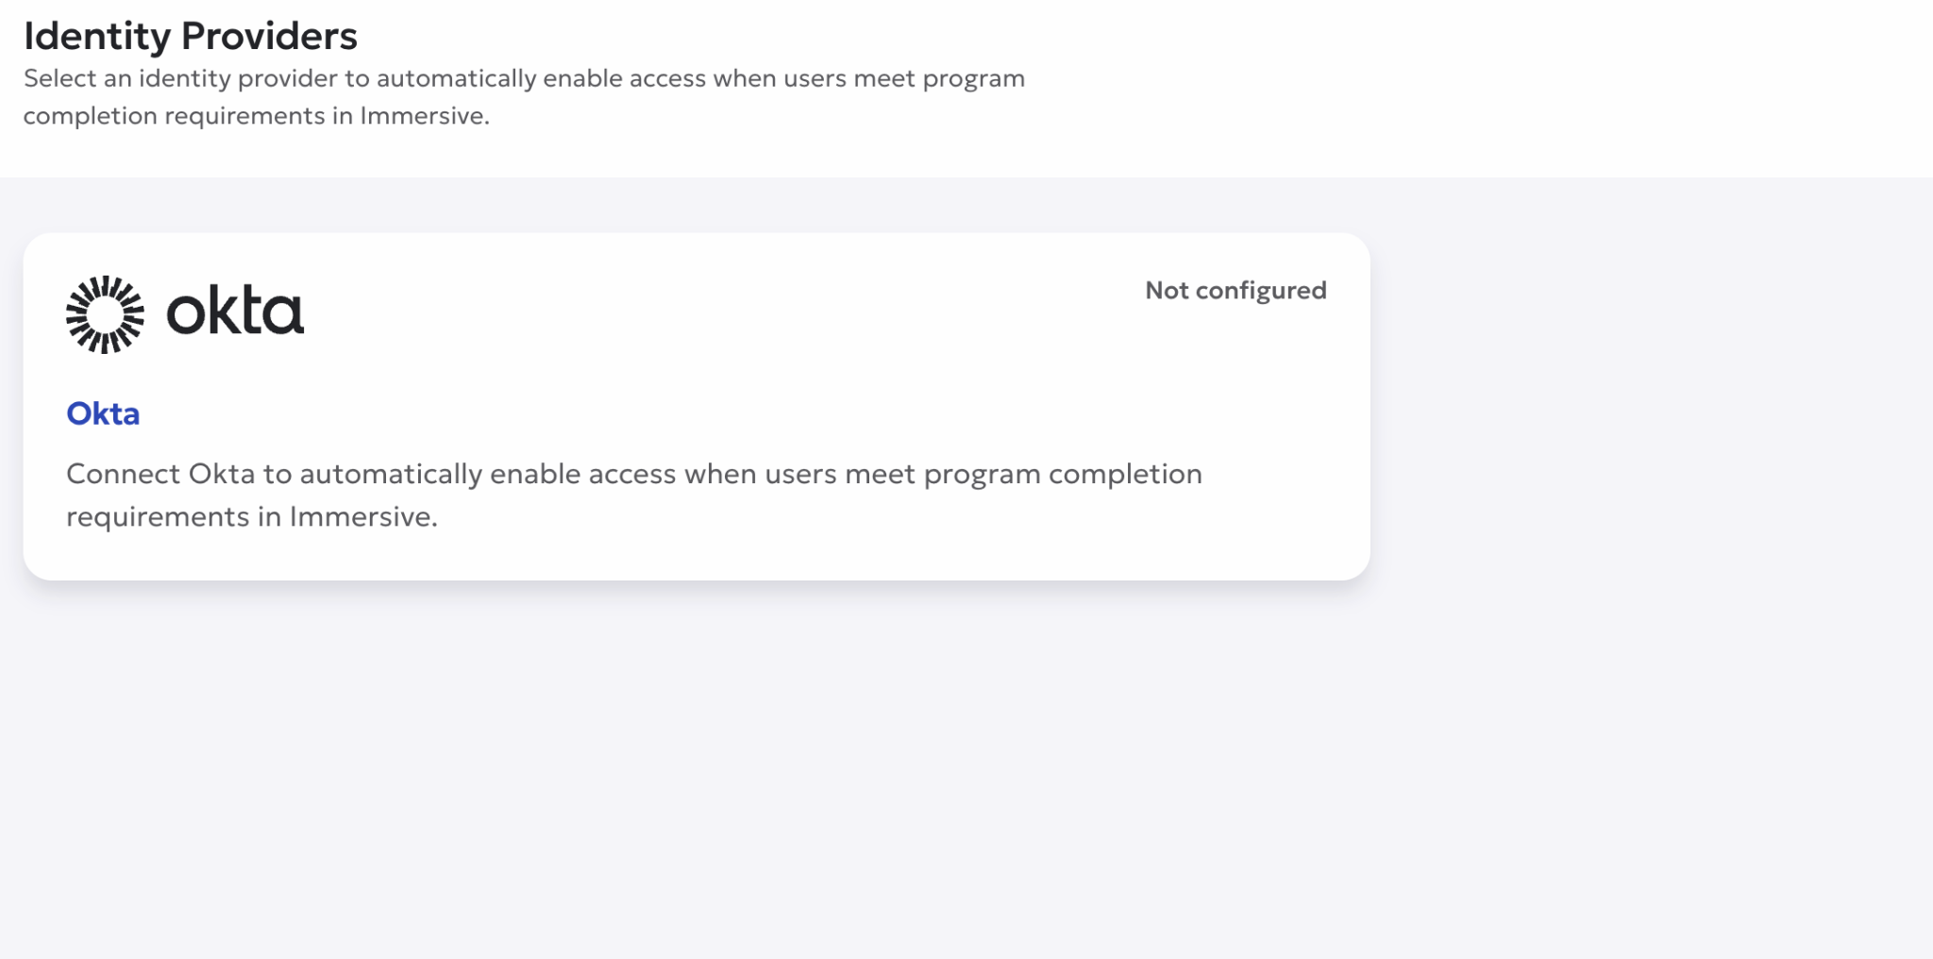1933x959 pixels.
Task: Click the black okta wordmark logo
Action: tap(235, 311)
